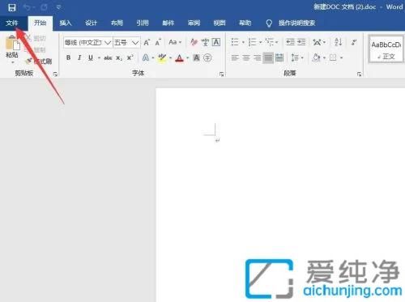Toggle Subscript formatting
This screenshot has height=302, width=405.
point(119,58)
